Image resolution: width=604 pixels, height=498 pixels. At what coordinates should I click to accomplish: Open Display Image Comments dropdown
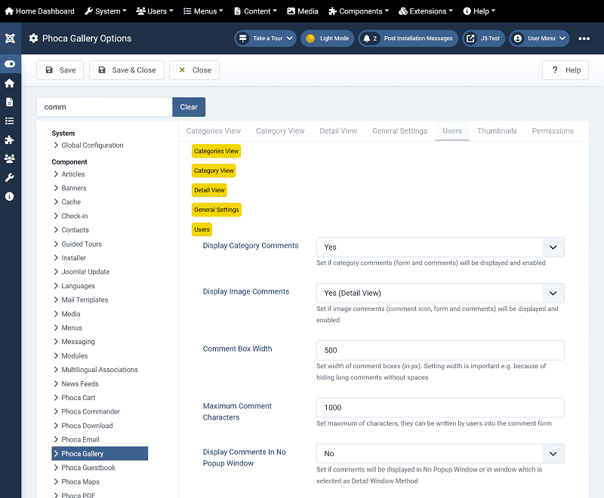click(x=439, y=294)
